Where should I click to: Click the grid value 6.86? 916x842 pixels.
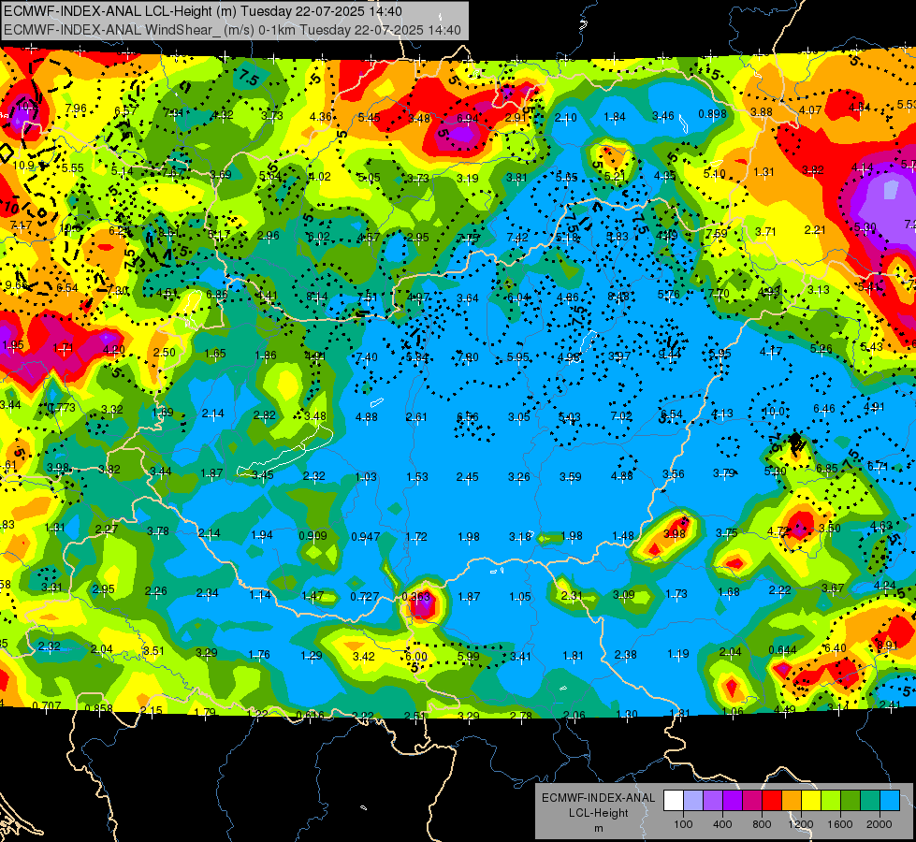pyautogui.click(x=217, y=294)
